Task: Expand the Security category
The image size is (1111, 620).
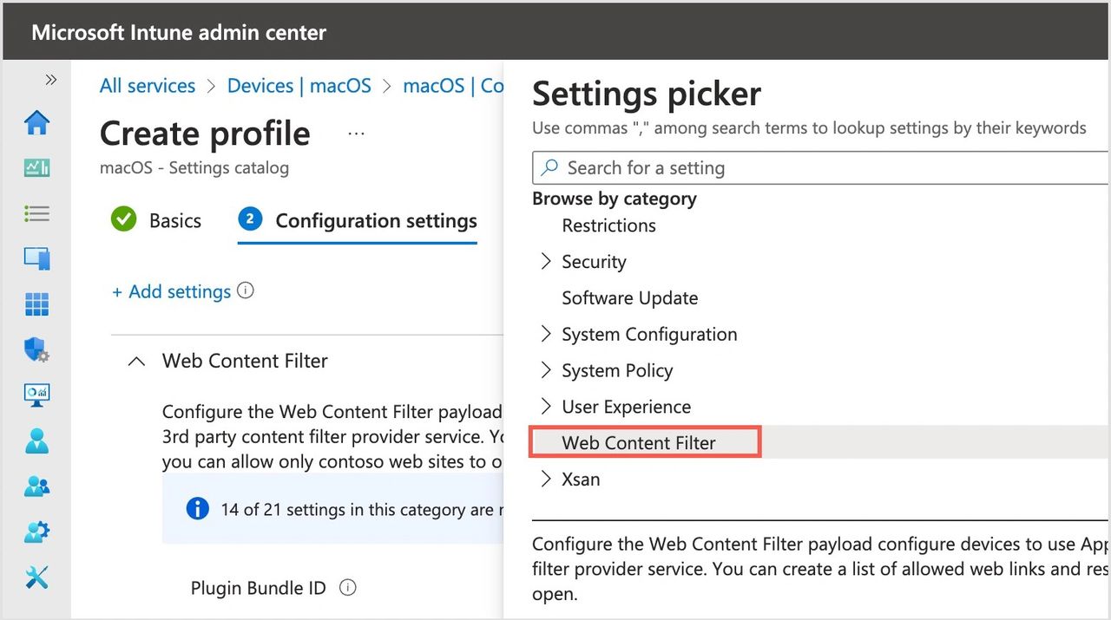Action: (546, 262)
